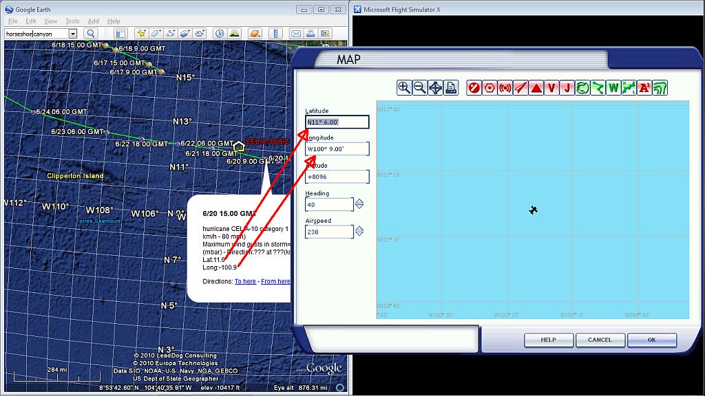Screen dimensions: 705x396
Task: Add a polygon in Google Earth
Action: [156, 34]
